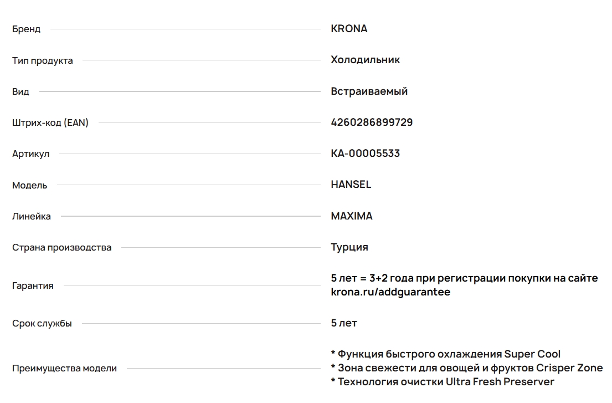The width and height of the screenshot is (612, 403).
Task: Click the Штрих-код (EAN) label
Action: pos(50,123)
